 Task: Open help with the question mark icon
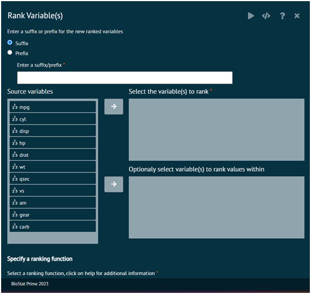[283, 16]
